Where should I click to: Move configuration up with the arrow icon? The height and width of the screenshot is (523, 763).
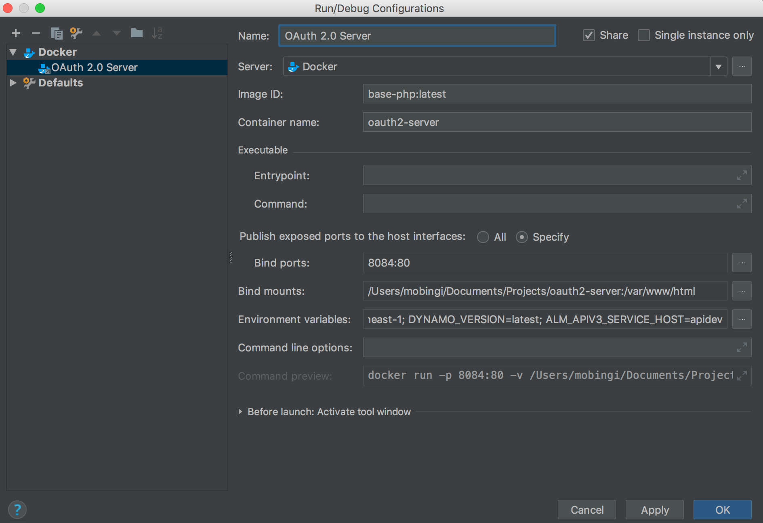pos(97,33)
